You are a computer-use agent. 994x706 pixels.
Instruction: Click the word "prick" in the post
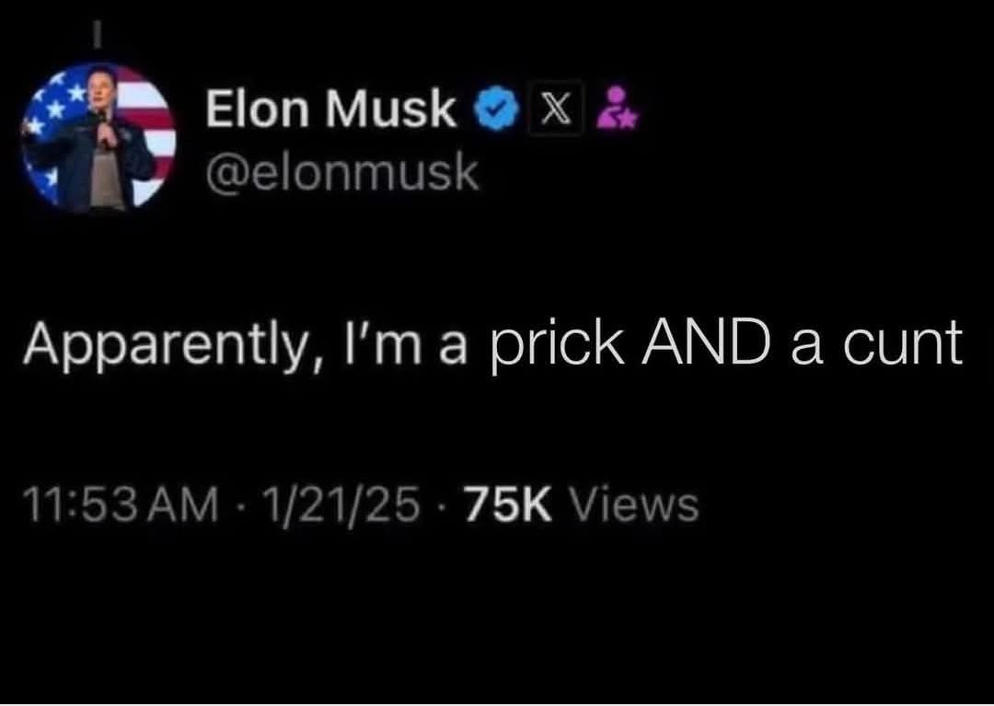coord(557,347)
